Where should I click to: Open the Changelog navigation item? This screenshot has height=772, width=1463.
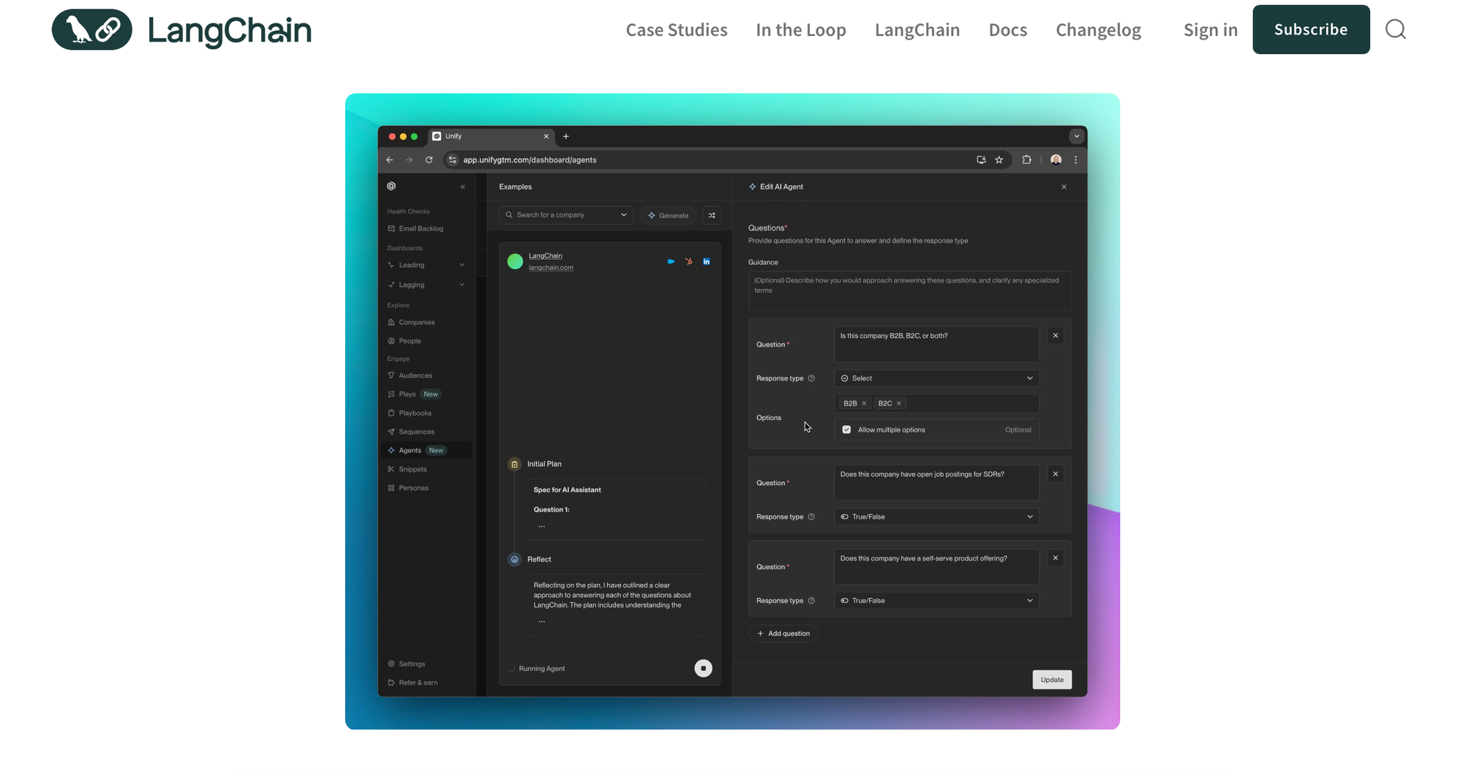(x=1098, y=29)
